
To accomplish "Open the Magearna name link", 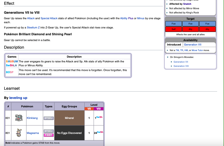I will [33, 133].
